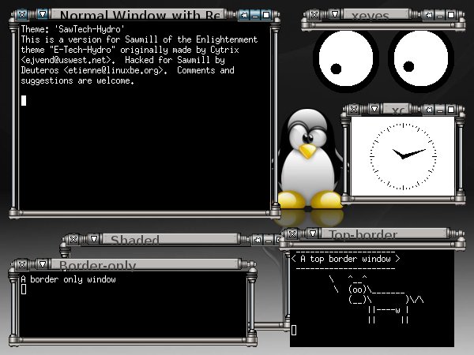Open the Top-border window menu triangle
Viewport: 474px width, 355px height.
point(313,234)
